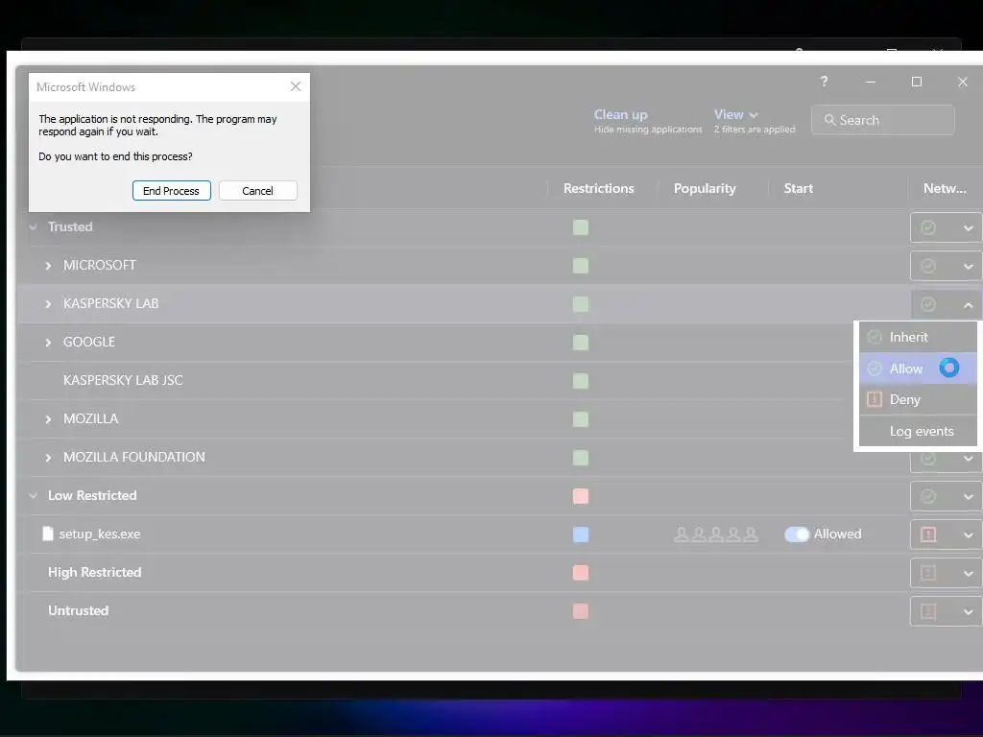The image size is (983, 737).
Task: Expand the GOOGLE vendor group
Action: click(48, 343)
